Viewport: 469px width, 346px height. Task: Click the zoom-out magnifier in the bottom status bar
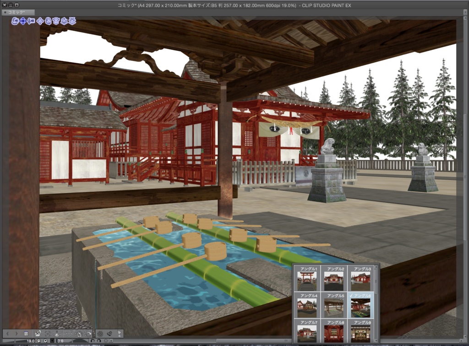pyautogui.click(x=39, y=341)
